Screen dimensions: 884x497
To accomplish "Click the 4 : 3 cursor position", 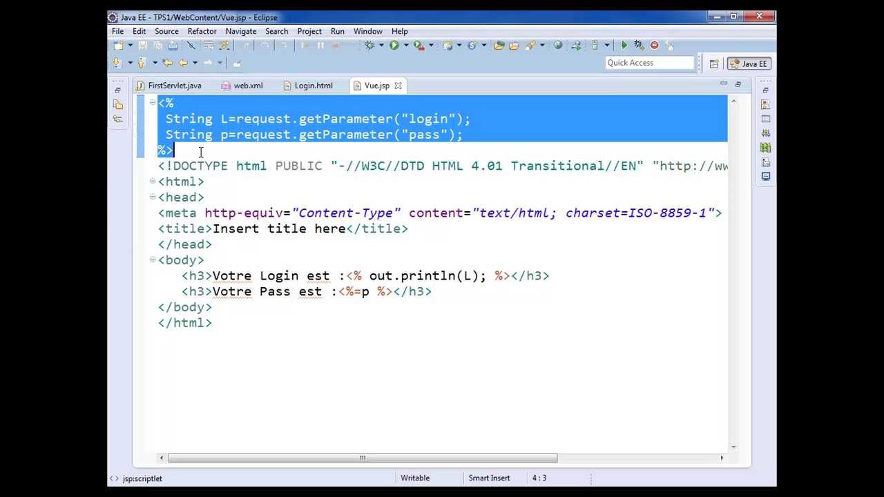I will pos(539,478).
